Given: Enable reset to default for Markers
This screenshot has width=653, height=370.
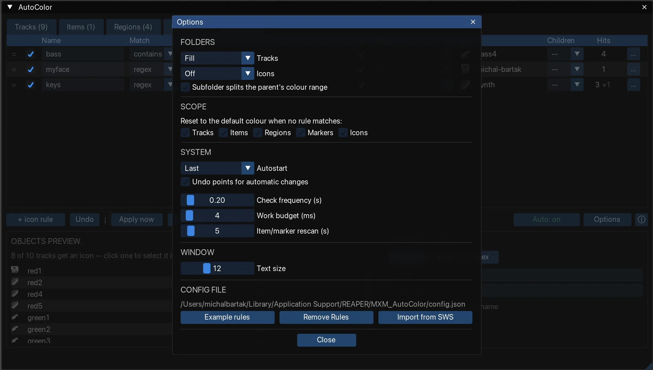Looking at the screenshot, I should [300, 133].
